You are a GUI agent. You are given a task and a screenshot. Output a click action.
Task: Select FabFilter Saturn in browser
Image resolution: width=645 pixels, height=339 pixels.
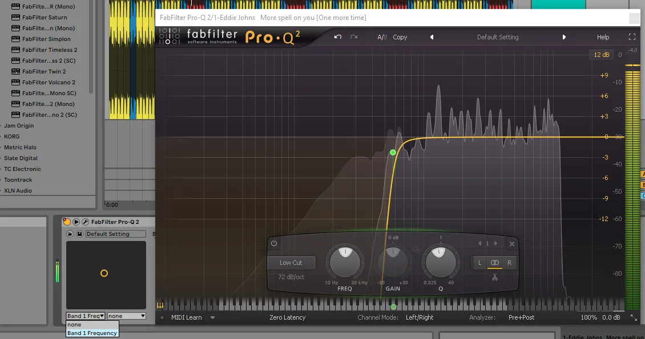[45, 17]
